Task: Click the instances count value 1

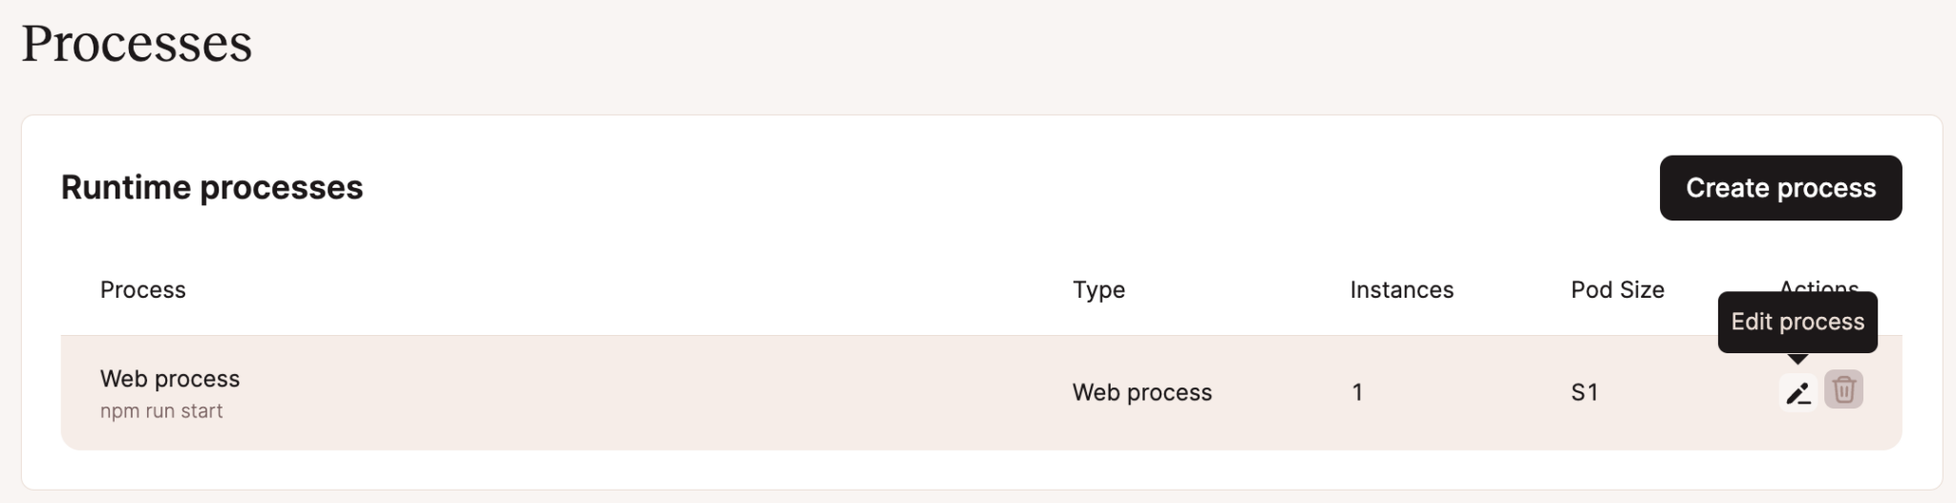Action: (x=1357, y=392)
